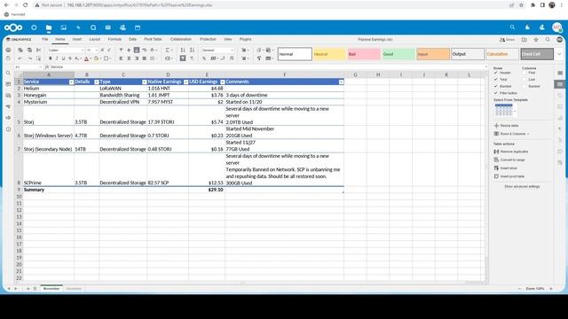Open Nextcloud Contacts icon
Image resolution: width=568 pixels, height=319 pixels.
coord(122,27)
